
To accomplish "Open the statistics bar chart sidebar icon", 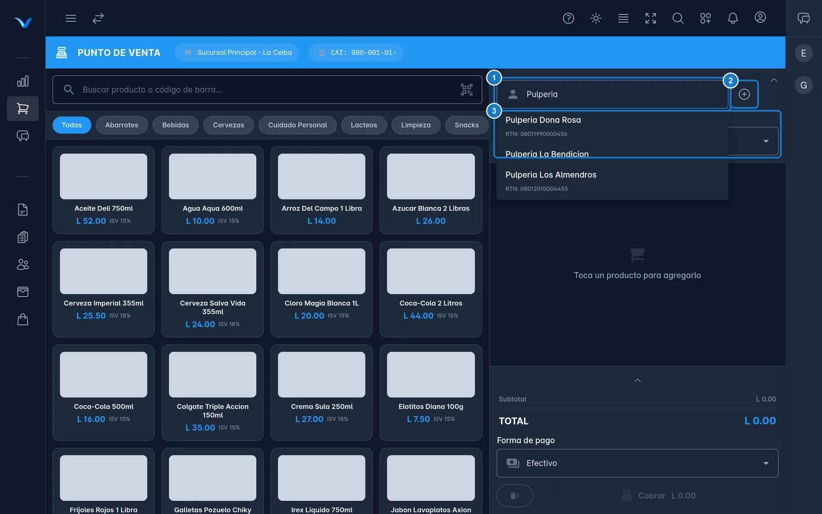I will point(23,81).
